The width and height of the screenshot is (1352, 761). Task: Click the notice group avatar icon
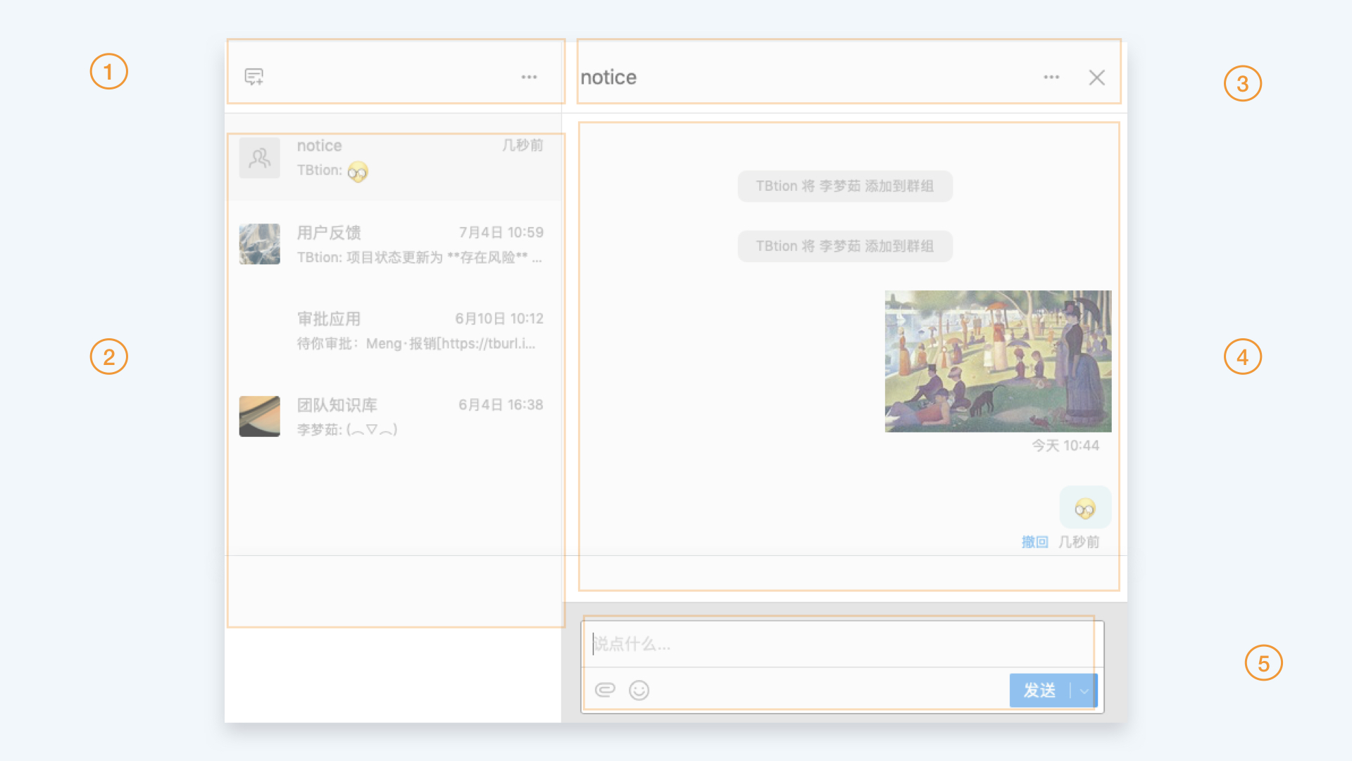(260, 158)
